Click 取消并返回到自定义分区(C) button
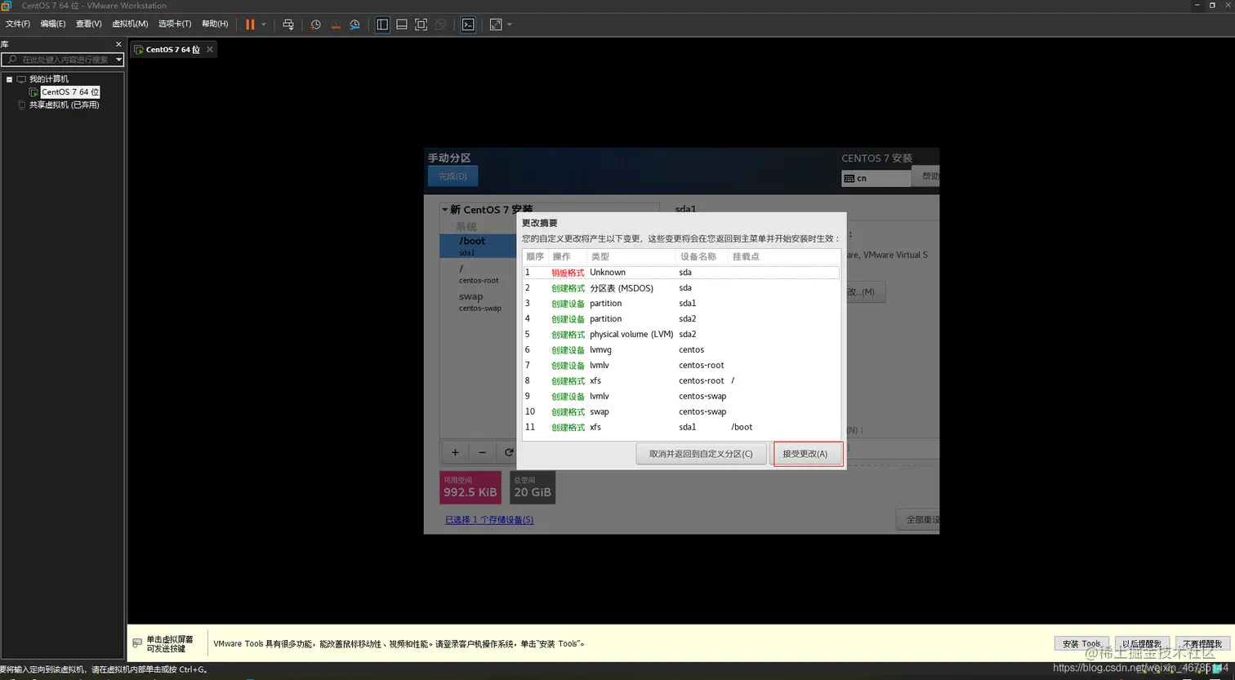 click(x=701, y=454)
